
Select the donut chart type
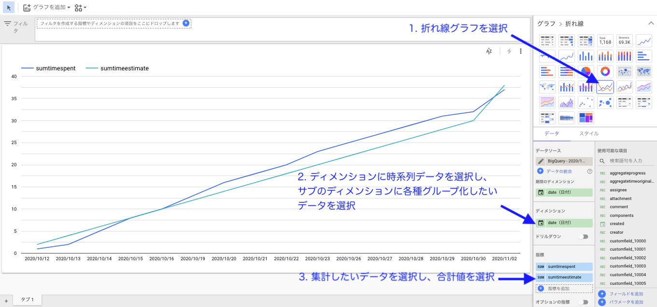click(605, 72)
